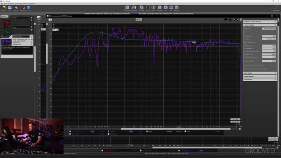The image size is (281, 158).
Task: Toggle the Filters+Target trace checkbox
Action: [70, 134]
